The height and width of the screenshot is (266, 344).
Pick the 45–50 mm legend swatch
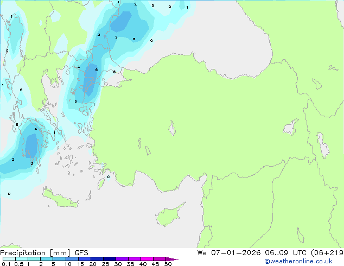click(x=160, y=259)
